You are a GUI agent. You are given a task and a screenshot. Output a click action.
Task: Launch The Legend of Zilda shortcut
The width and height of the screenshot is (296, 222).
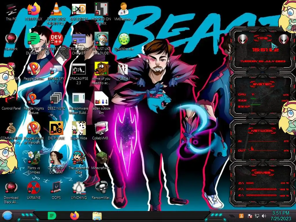[79, 163]
